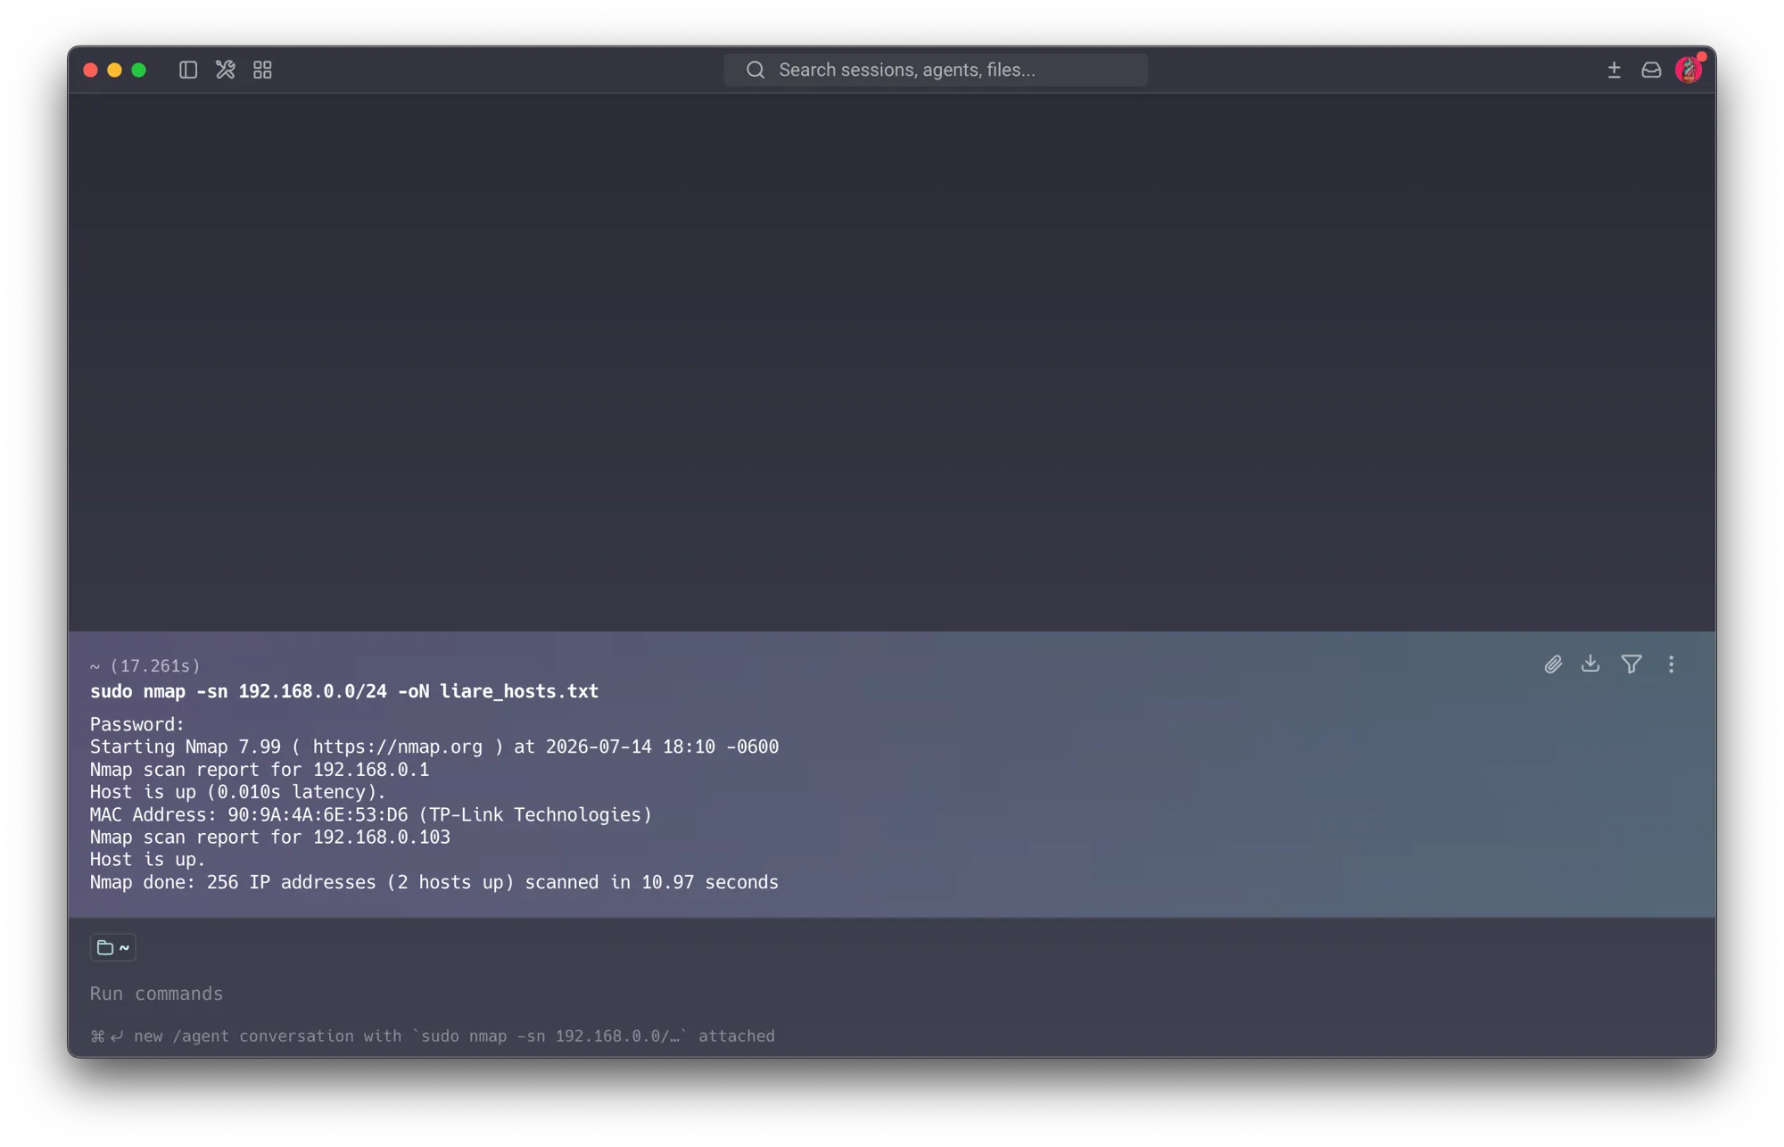Click the 'Starting Nmap 7.99' line
The height and width of the screenshot is (1147, 1784).
point(434,747)
